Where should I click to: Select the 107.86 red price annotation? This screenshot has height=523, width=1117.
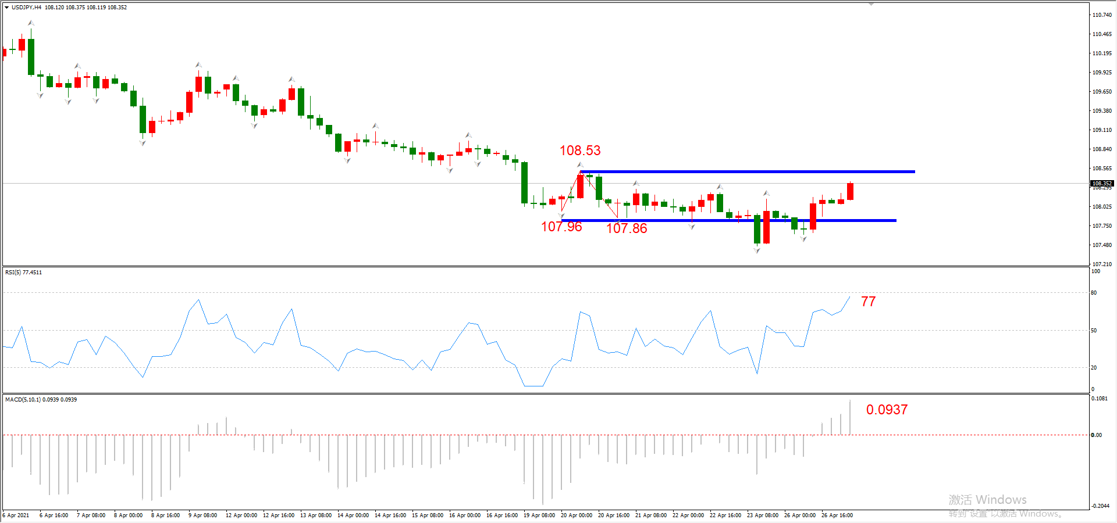point(627,228)
